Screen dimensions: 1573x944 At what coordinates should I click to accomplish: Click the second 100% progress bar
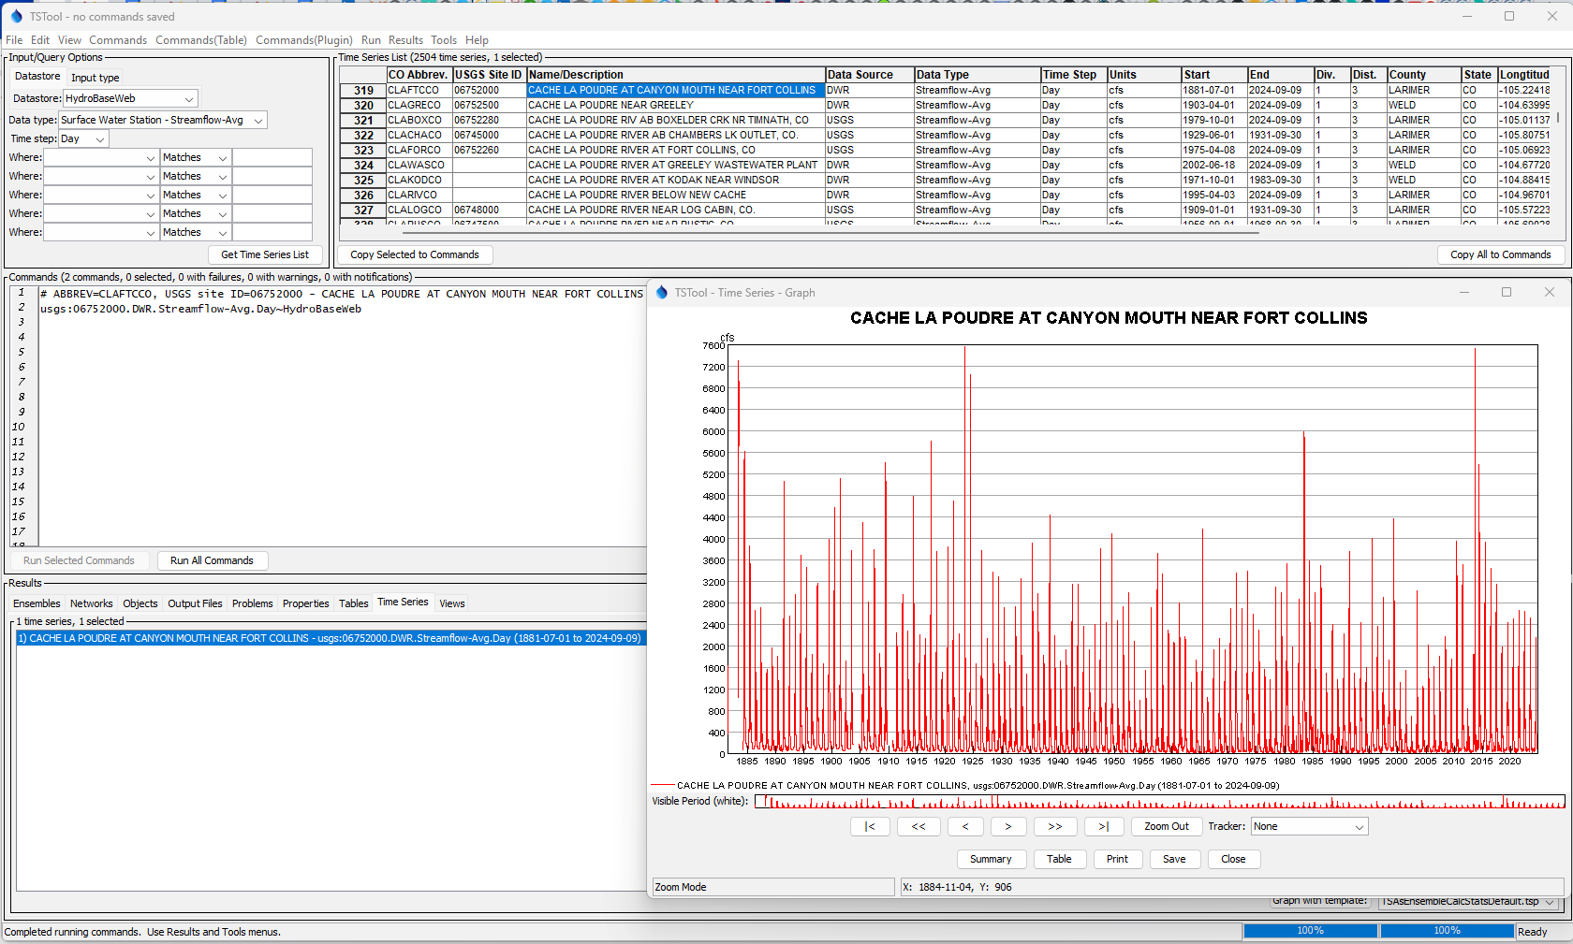[1447, 931]
